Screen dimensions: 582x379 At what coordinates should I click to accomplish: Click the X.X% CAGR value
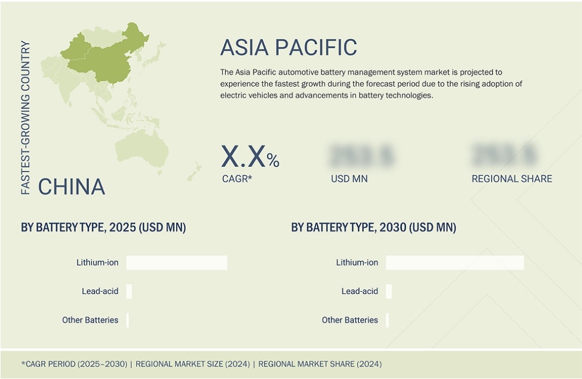pyautogui.click(x=250, y=157)
